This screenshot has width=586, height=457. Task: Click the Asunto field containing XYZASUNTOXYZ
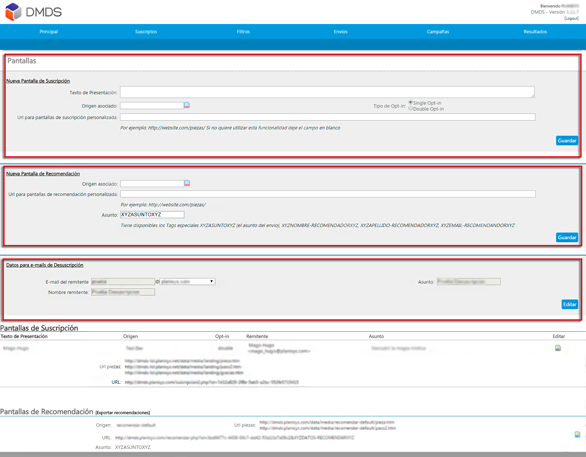point(152,215)
